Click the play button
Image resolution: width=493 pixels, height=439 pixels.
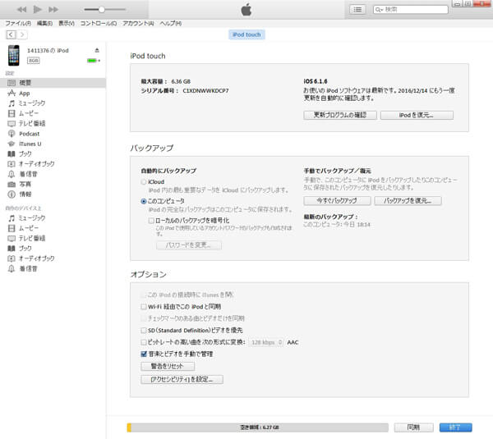click(x=38, y=9)
